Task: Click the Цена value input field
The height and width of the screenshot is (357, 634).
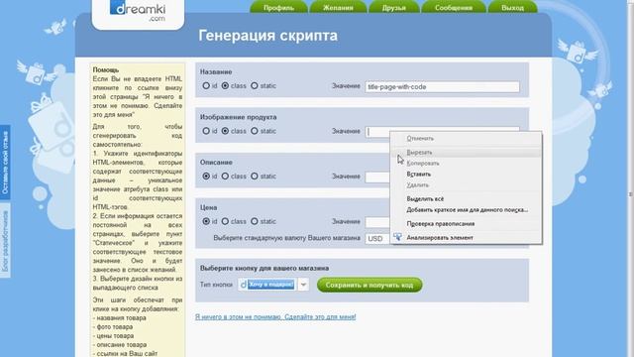Action: click(377, 222)
